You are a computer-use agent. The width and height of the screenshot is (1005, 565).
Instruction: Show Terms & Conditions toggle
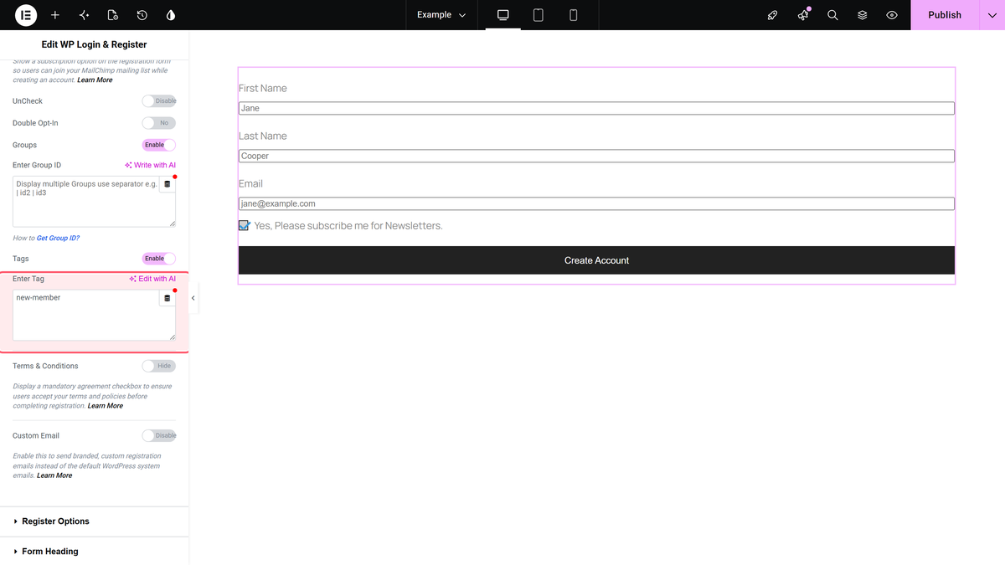pyautogui.click(x=159, y=366)
